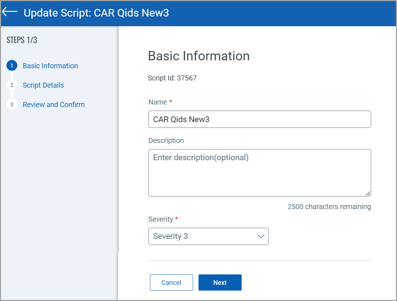Click the 2500 characters remaining counter
Screen dimensions: 397x301
click(x=329, y=207)
